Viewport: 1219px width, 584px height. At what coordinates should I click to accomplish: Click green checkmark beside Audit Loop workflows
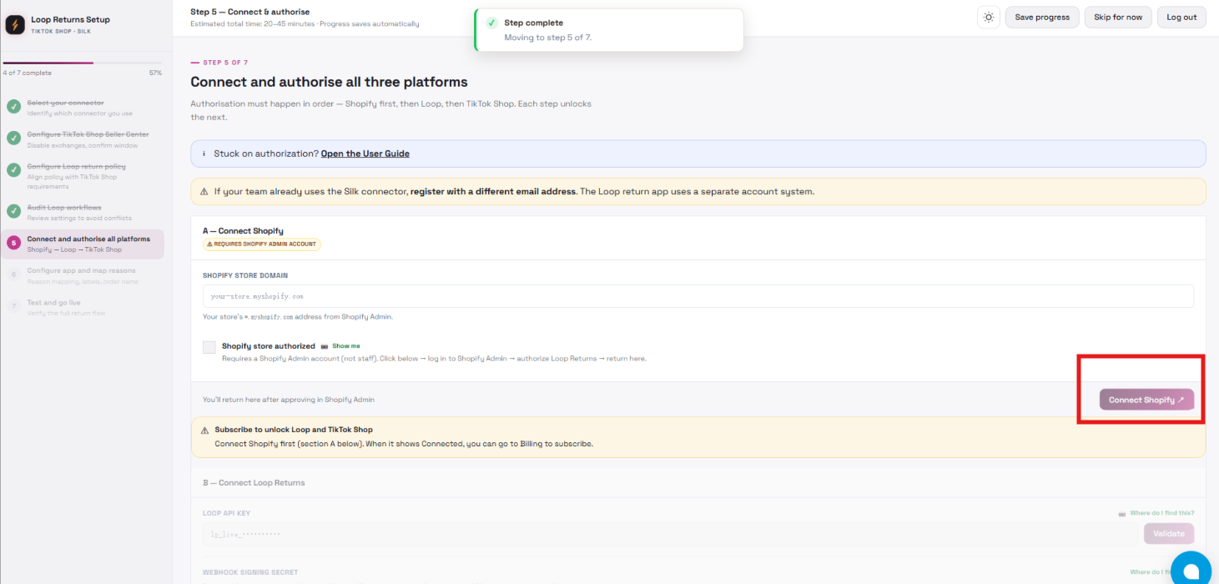pos(13,211)
